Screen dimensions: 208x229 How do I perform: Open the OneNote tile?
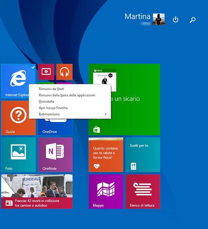tap(55, 155)
